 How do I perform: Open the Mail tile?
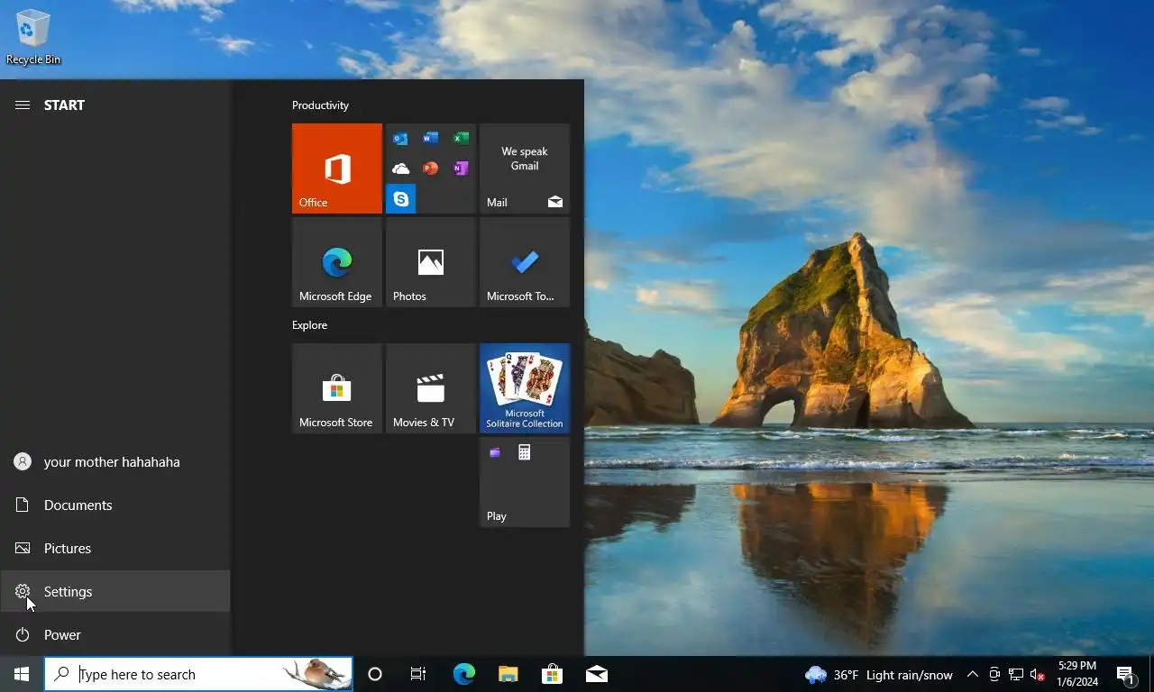tap(525, 168)
